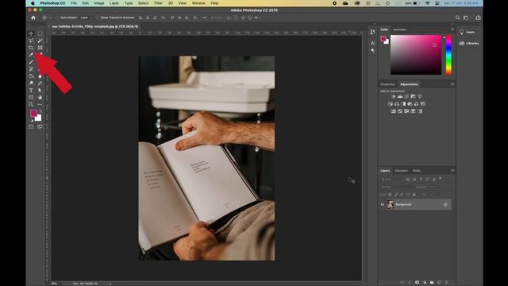The image size is (508, 286).
Task: Select the Frame tool
Action: click(x=40, y=48)
